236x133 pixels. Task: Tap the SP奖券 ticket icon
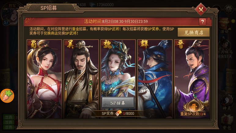pos(119,113)
